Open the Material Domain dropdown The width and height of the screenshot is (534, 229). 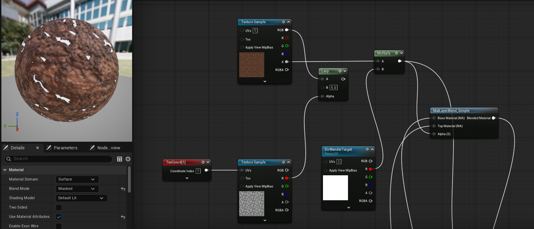tap(77, 179)
